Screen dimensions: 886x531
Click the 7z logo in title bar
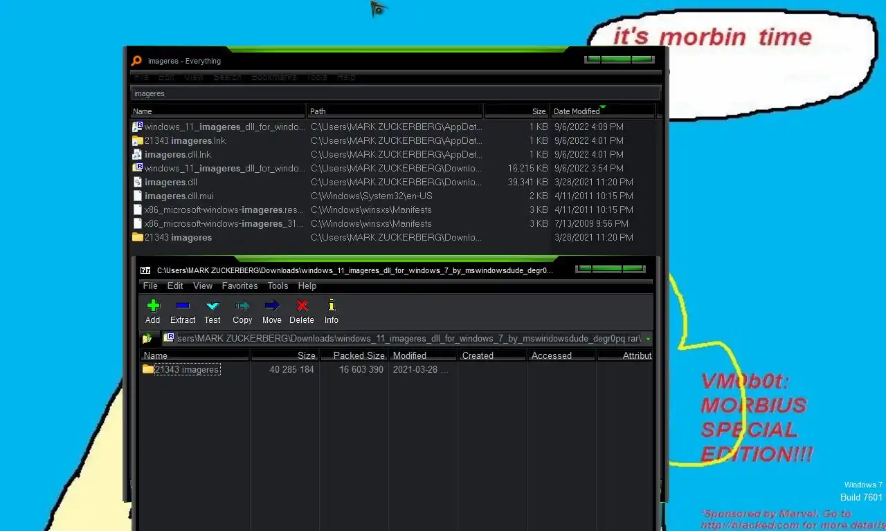click(x=145, y=270)
